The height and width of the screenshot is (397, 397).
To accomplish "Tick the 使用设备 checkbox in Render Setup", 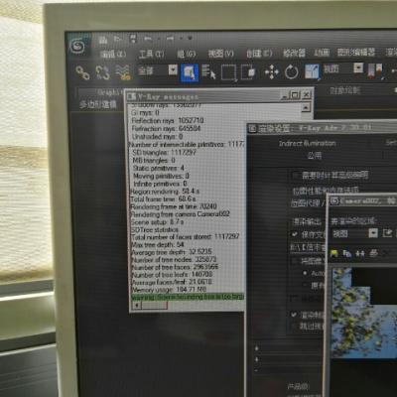I will tap(294, 300).
